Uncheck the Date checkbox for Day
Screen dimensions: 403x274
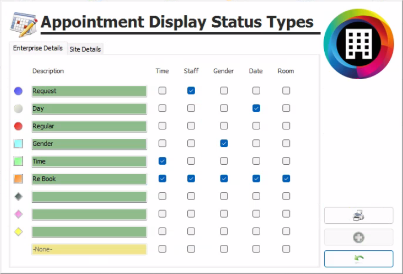point(256,108)
